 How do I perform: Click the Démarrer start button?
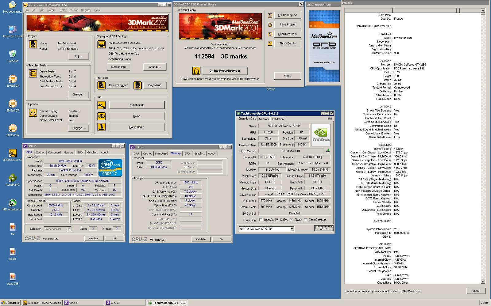[x=10, y=303]
